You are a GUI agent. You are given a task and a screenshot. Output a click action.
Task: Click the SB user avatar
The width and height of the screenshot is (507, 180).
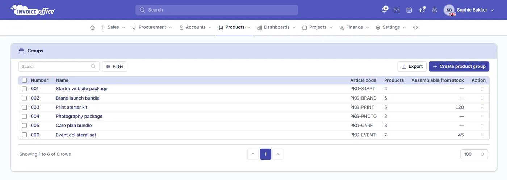point(449,10)
